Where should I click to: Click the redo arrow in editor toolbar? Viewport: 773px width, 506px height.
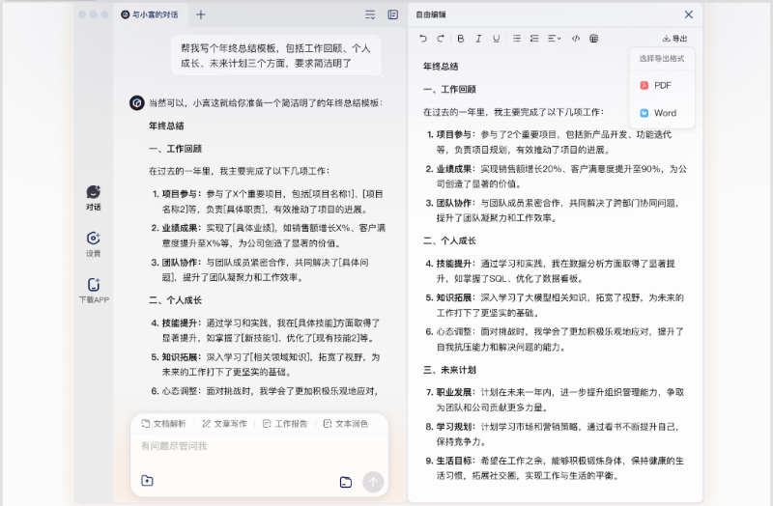(441, 39)
